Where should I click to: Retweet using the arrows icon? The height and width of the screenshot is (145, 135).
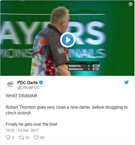coord(21,137)
